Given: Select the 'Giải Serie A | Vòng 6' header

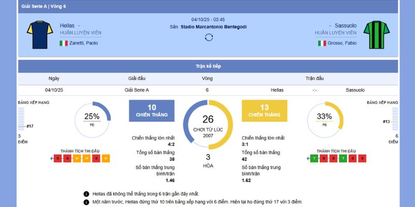Looking at the screenshot, I should click(44, 6).
